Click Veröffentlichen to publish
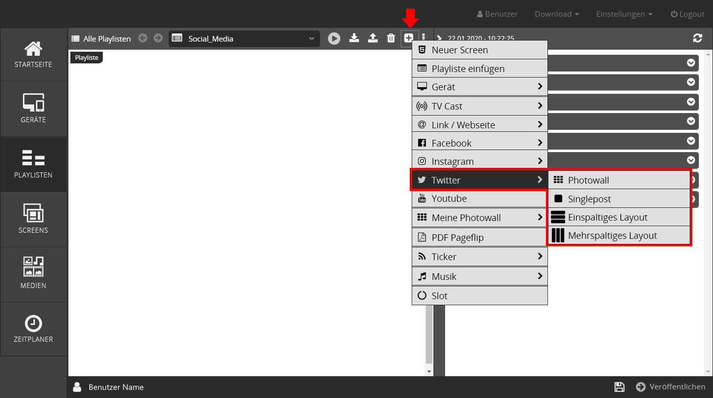The image size is (713, 398). [670, 387]
